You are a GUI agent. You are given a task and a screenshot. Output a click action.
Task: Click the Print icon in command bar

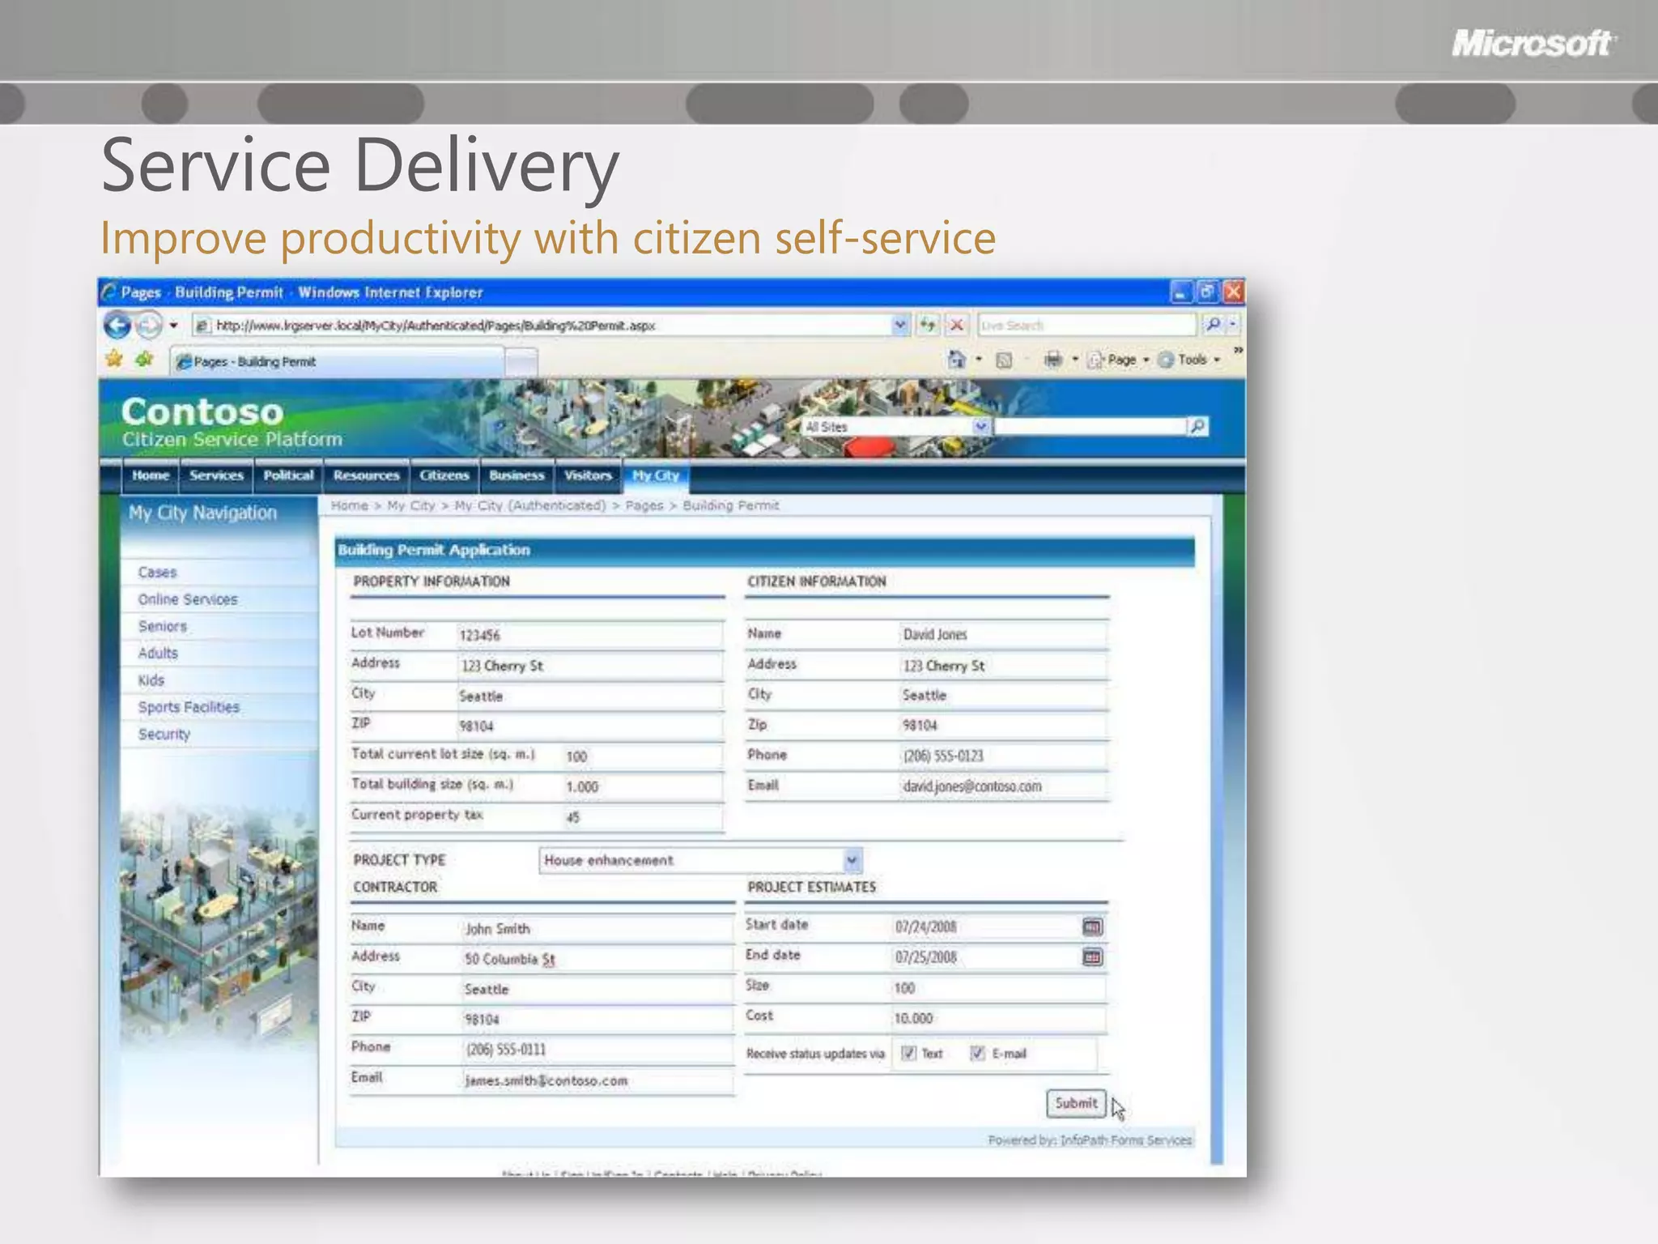pyautogui.click(x=1052, y=360)
